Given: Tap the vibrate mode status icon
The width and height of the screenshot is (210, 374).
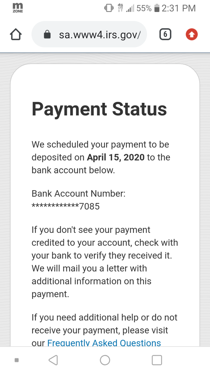Looking at the screenshot, I should (109, 8).
